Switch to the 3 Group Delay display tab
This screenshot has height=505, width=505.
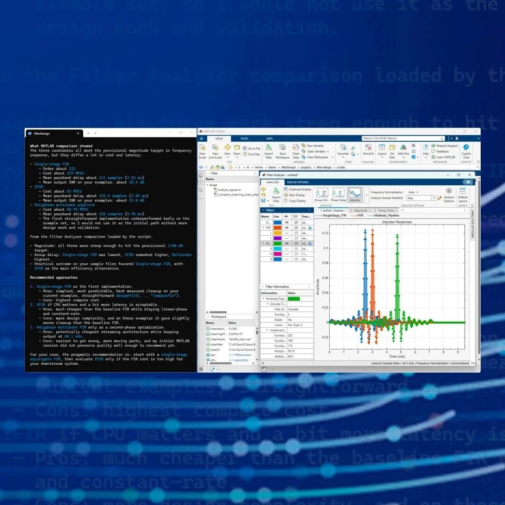pos(384,210)
